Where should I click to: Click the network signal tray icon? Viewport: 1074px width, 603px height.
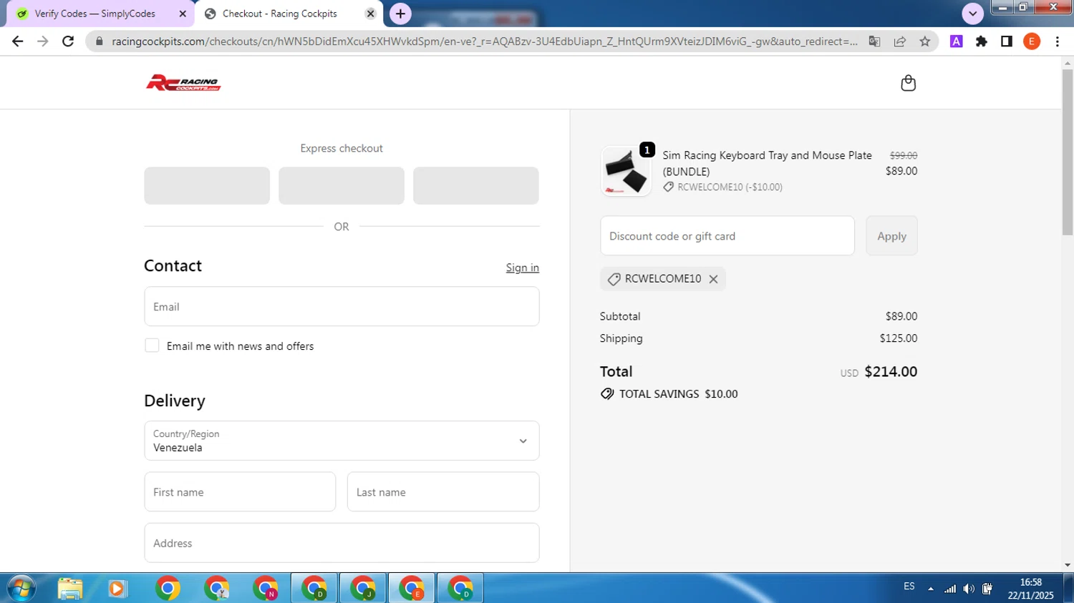(x=950, y=589)
